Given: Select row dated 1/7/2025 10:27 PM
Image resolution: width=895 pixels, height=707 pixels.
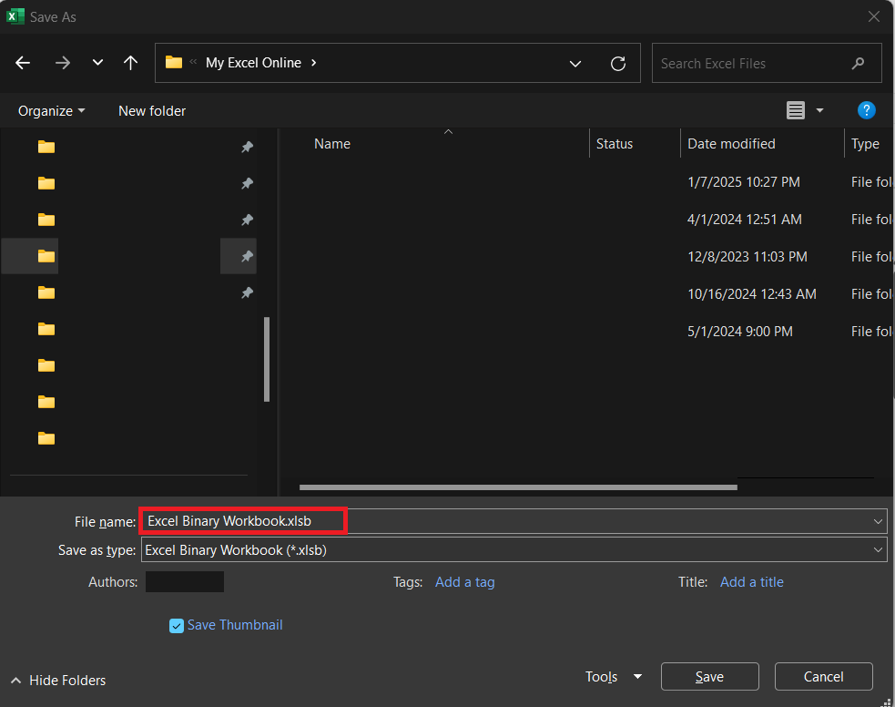Looking at the screenshot, I should pyautogui.click(x=588, y=182).
